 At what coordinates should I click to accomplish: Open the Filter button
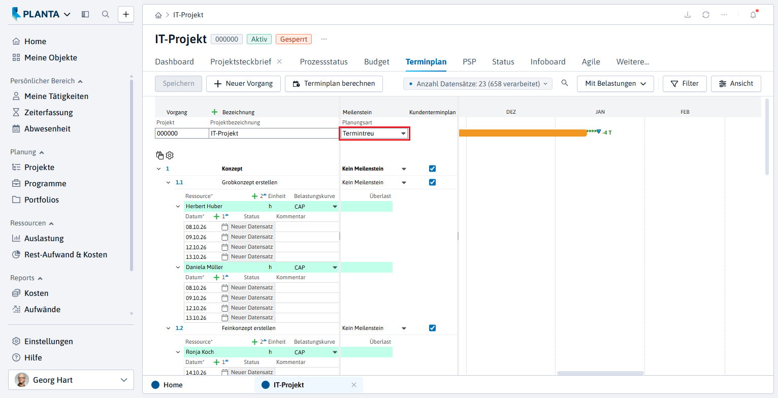[685, 84]
